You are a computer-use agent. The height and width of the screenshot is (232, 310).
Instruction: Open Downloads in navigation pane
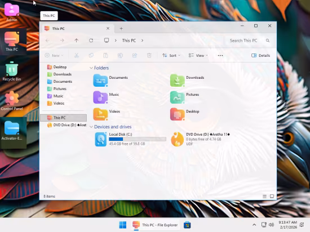coord(59,74)
